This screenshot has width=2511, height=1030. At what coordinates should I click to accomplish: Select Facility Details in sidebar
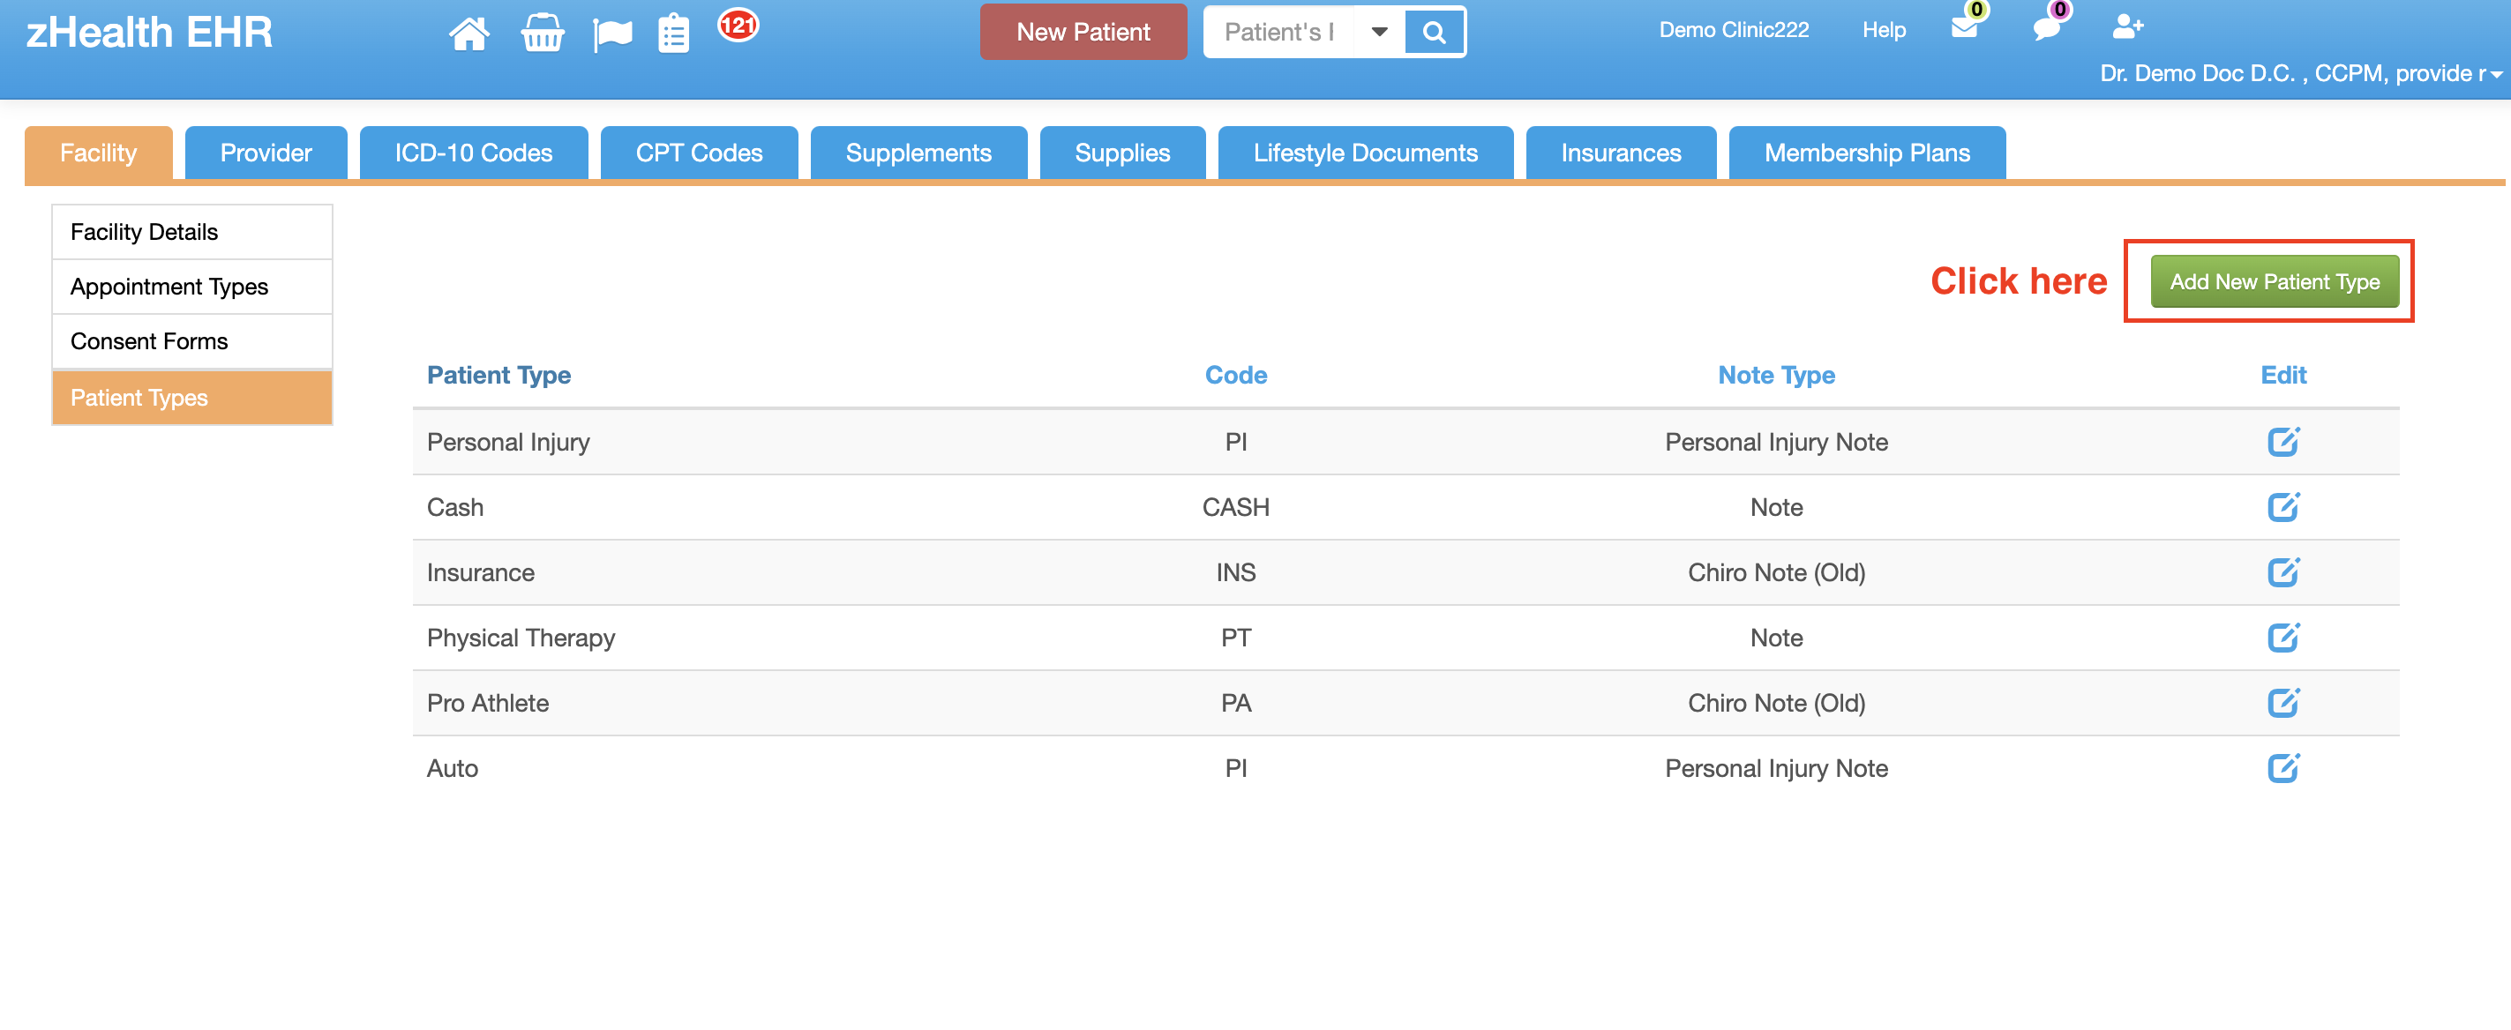coord(192,232)
